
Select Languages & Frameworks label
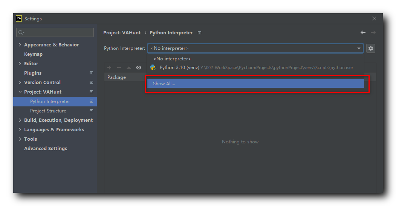(54, 130)
